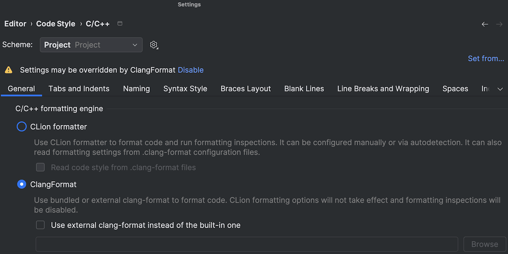Click the Set from... link
The image size is (508, 254).
coord(486,58)
